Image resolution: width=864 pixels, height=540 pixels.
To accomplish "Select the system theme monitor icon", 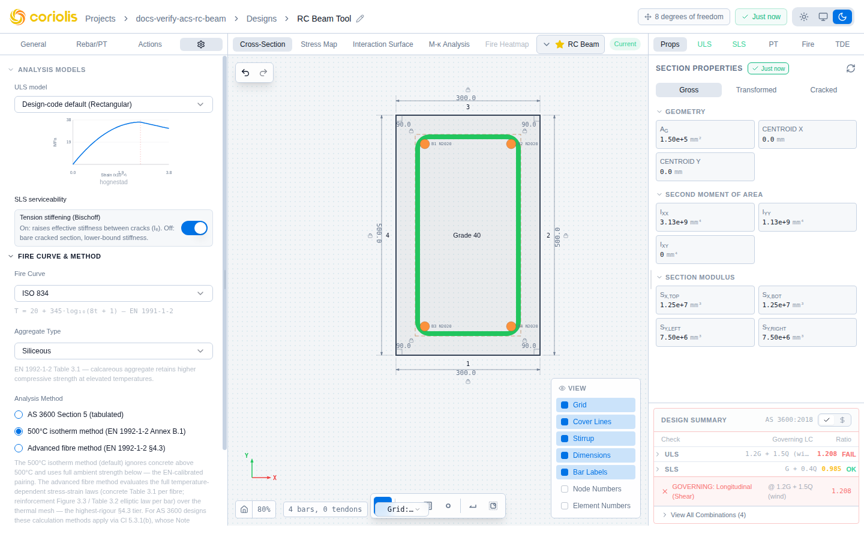I will [823, 17].
